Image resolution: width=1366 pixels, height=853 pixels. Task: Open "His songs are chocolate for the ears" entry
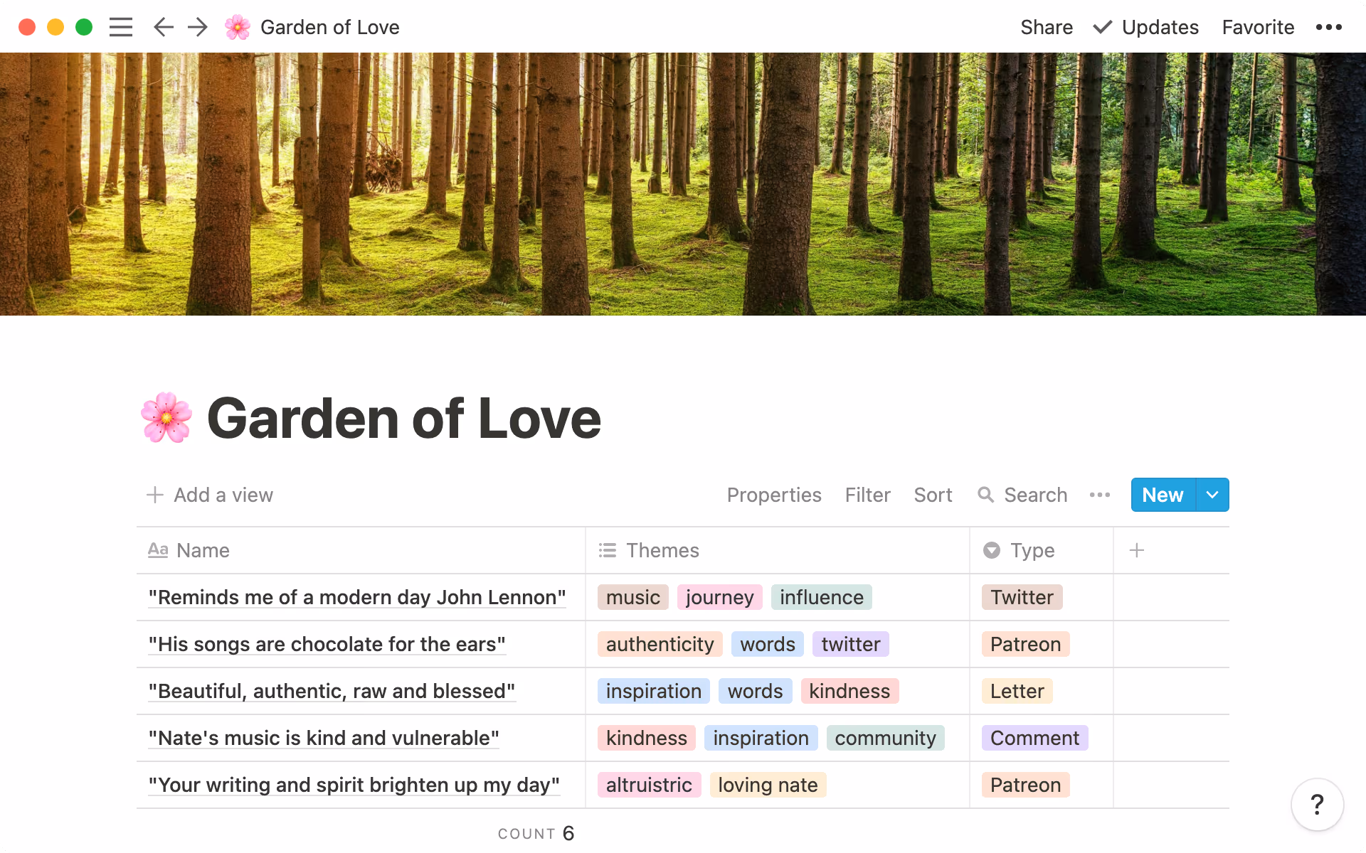click(x=327, y=644)
